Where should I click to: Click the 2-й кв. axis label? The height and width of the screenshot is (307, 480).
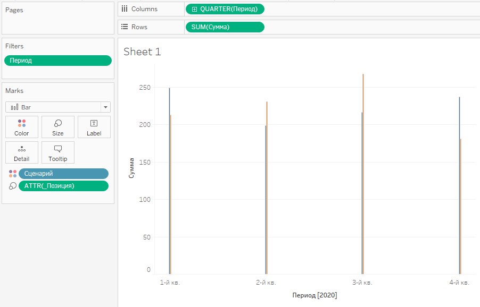266,283
